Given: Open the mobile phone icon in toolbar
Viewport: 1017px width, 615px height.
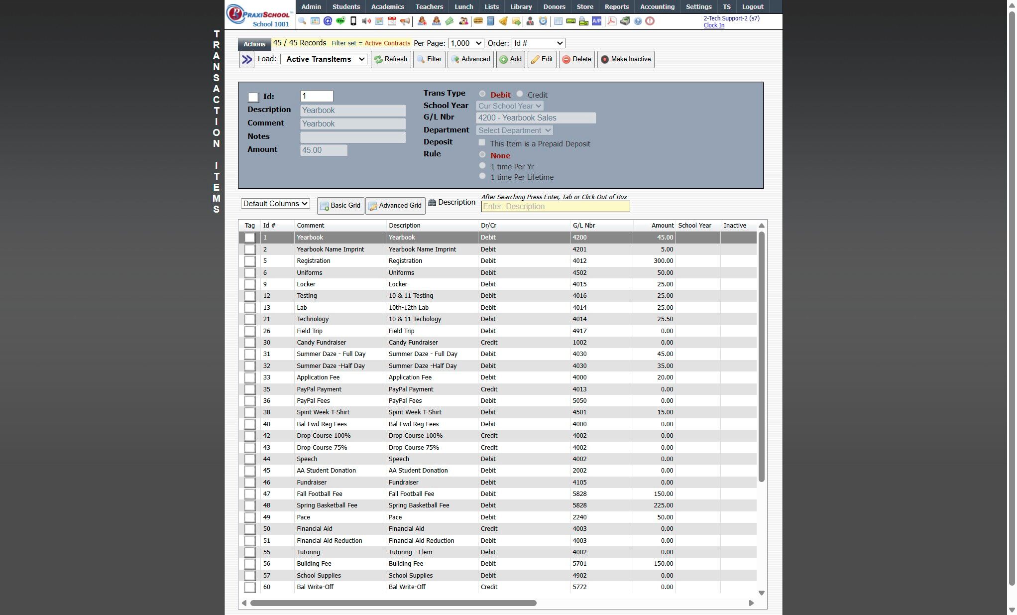Looking at the screenshot, I should click(x=353, y=21).
